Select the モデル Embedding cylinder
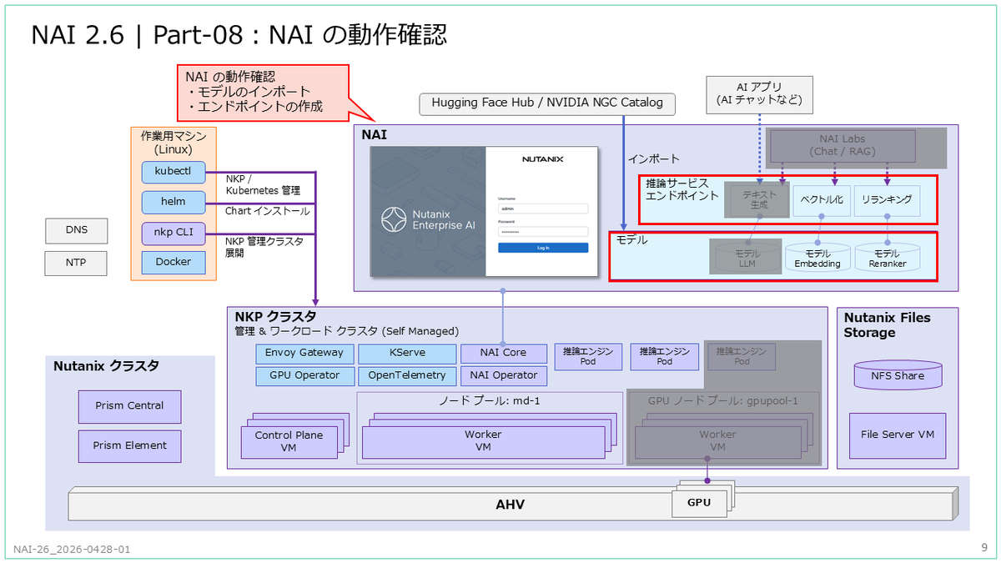Image resolution: width=1001 pixels, height=563 pixels. tap(817, 258)
